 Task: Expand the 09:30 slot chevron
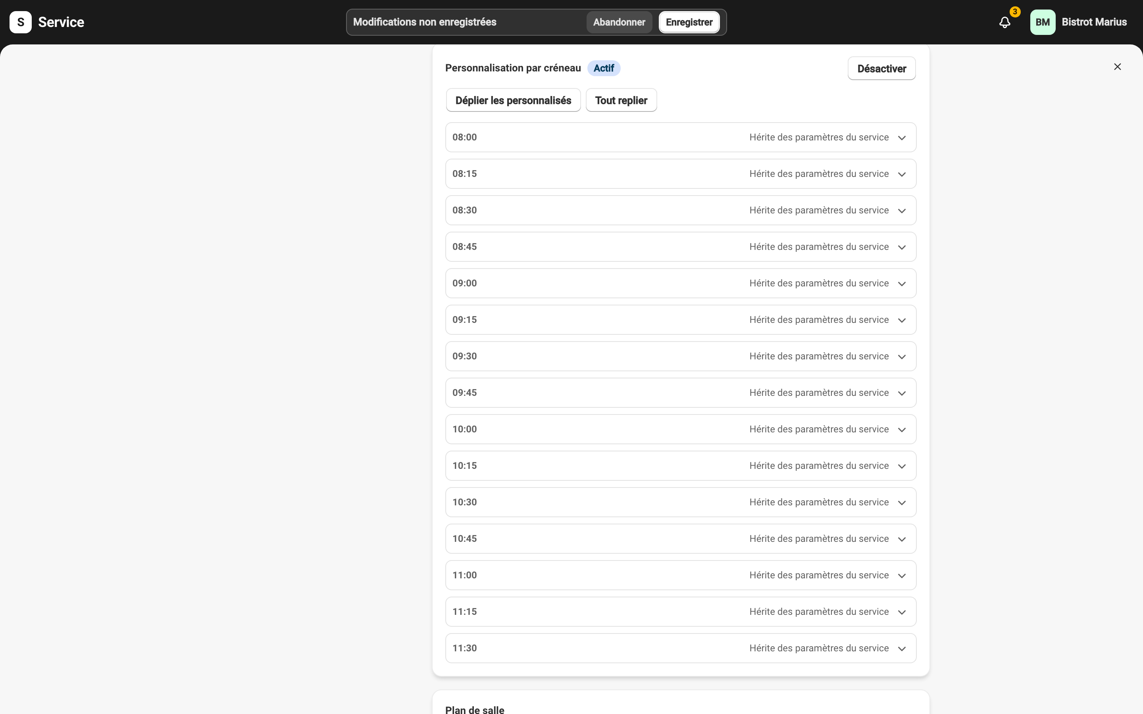[901, 357]
